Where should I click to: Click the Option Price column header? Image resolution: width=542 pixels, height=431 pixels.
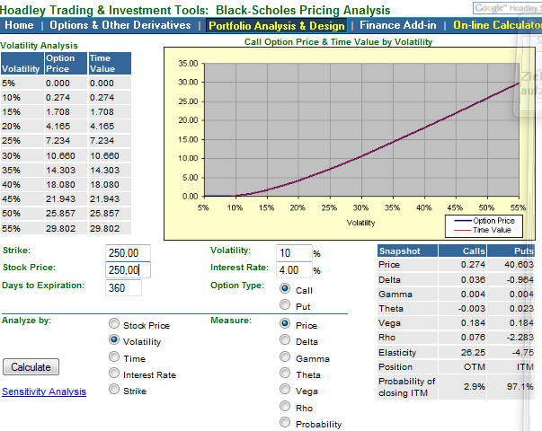(66, 64)
